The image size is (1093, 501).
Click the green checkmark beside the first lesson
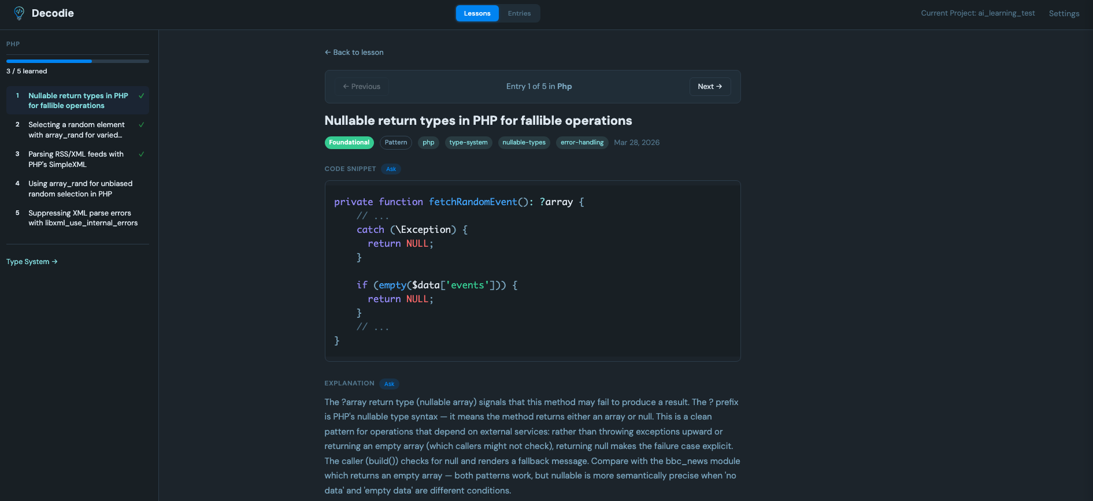point(141,95)
